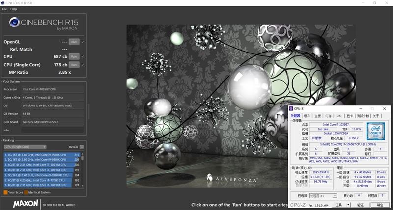Click the rendered spheres preview image
Screen dimensions: 393x210
point(241,106)
